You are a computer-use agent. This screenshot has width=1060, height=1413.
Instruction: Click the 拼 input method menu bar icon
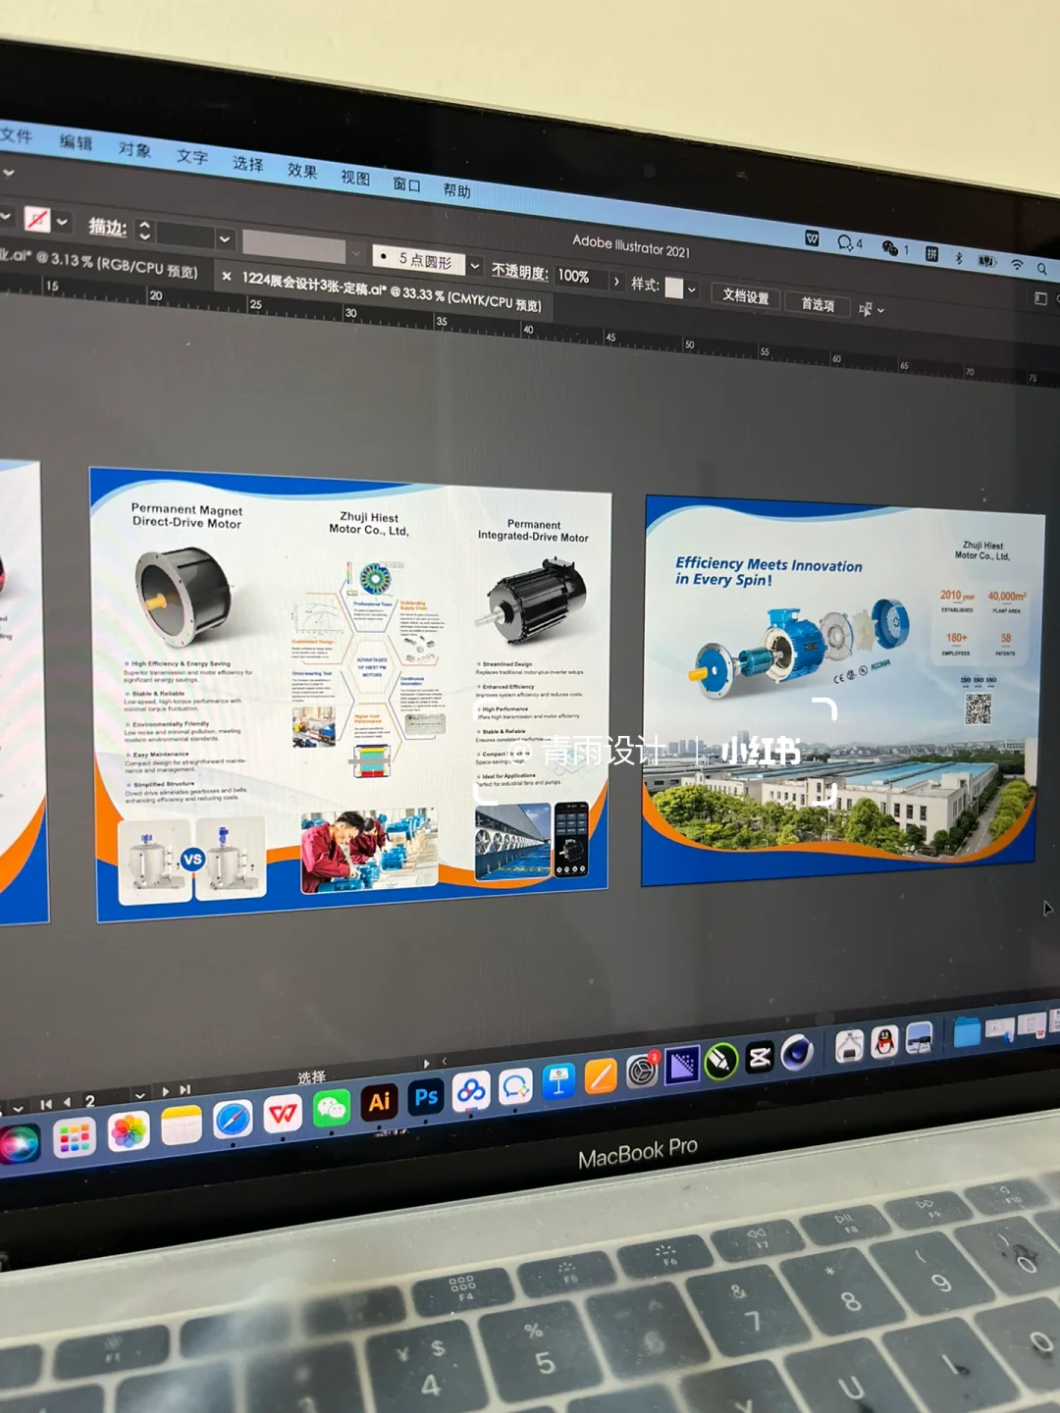(931, 254)
